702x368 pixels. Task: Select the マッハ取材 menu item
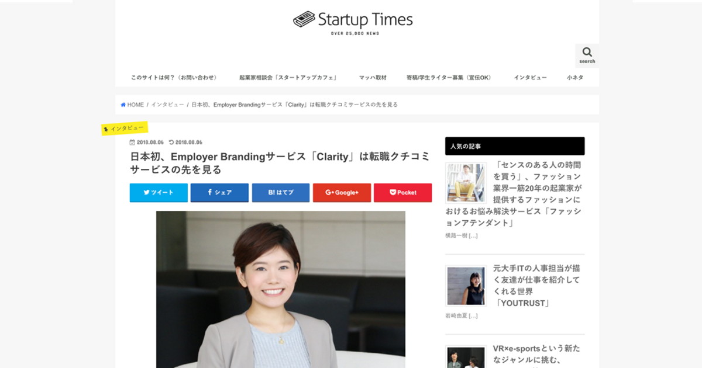(x=373, y=77)
